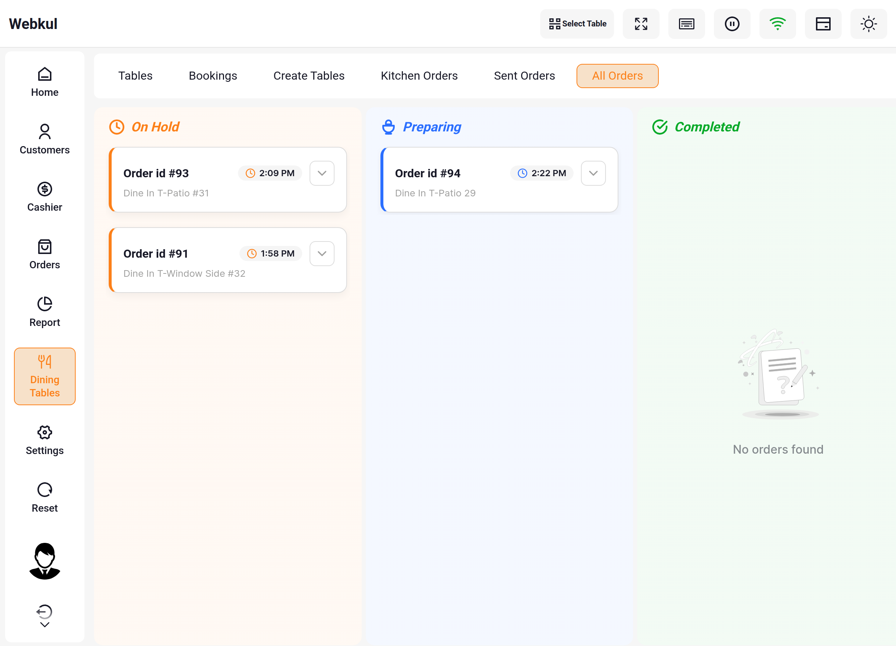Viewport: 896px width, 646px height.
Task: Click the 2:22 PM time badge
Action: [542, 173]
